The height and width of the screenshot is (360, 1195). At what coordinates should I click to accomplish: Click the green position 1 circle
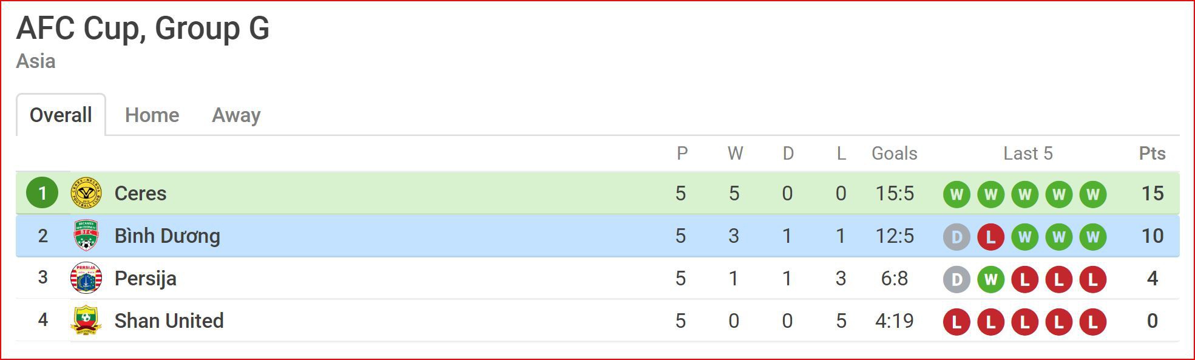click(42, 193)
